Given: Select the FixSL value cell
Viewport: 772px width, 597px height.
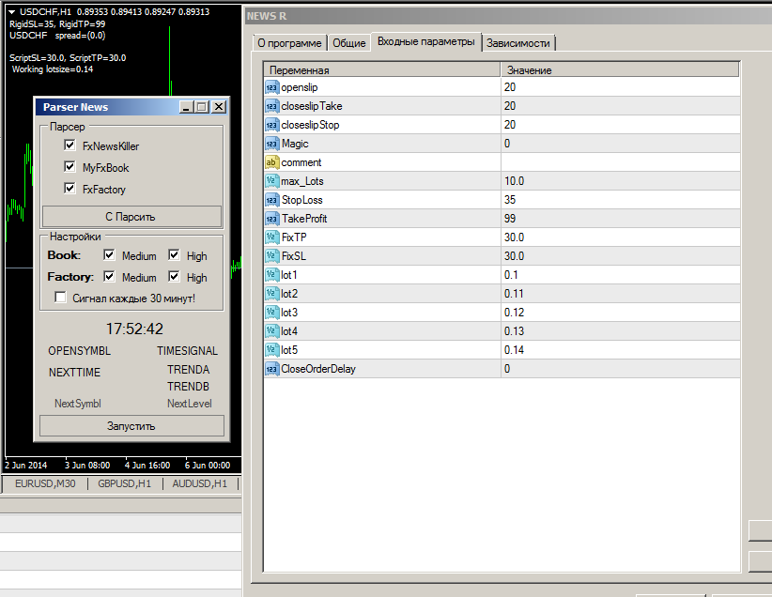Looking at the screenshot, I should coord(621,256).
